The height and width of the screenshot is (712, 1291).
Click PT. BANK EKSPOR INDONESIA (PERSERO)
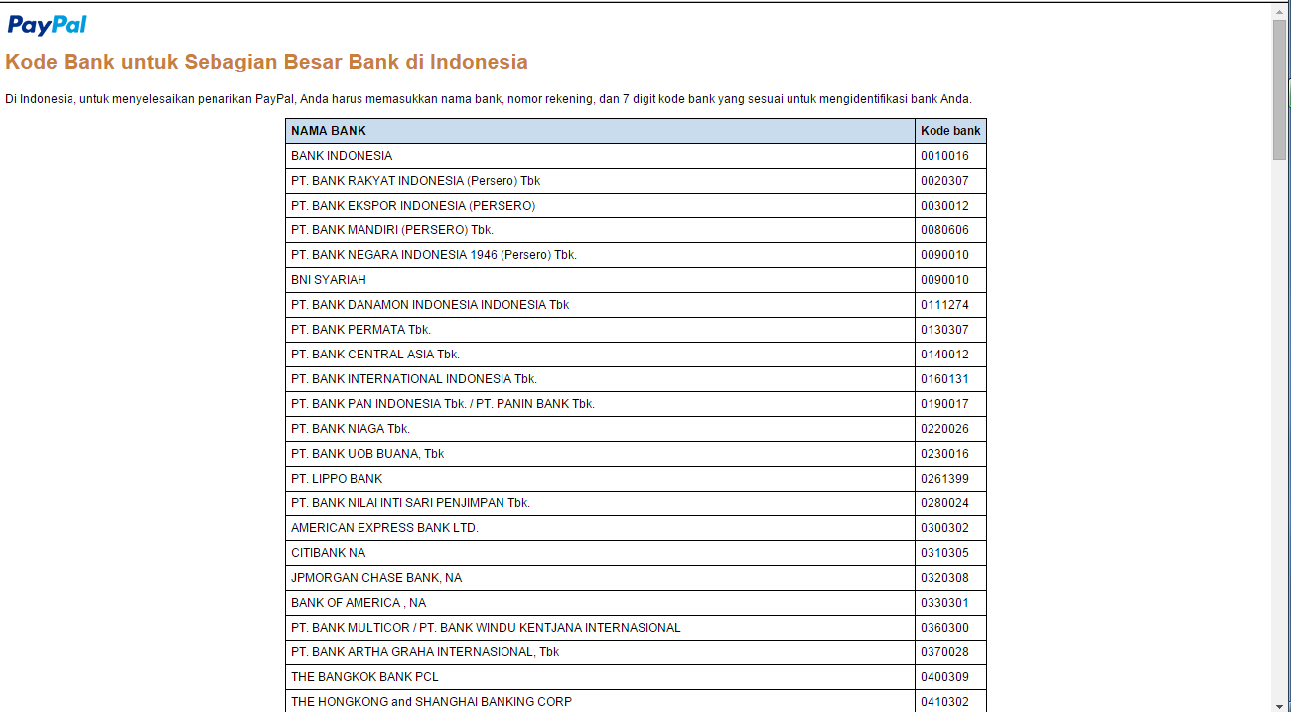coord(413,206)
